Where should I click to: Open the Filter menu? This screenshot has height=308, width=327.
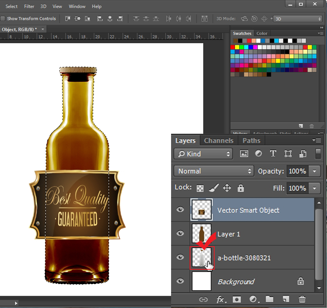pyautogui.click(x=29, y=6)
